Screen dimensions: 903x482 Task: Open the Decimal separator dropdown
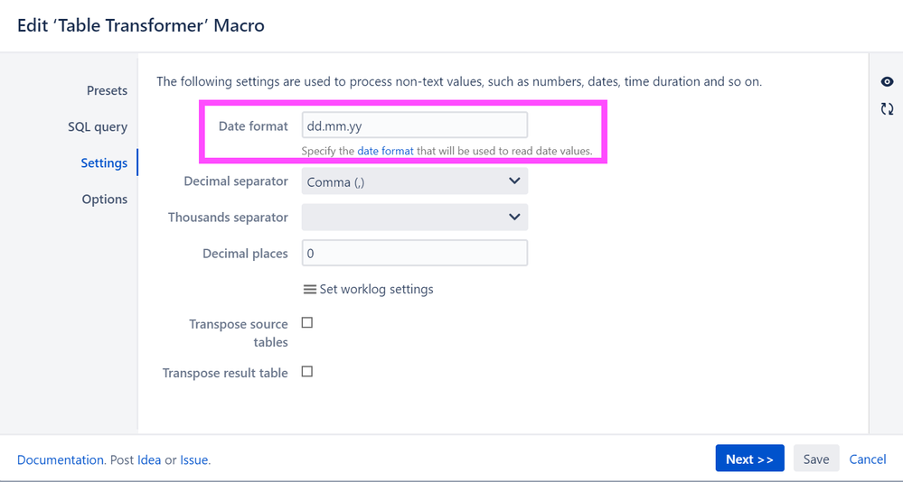tap(415, 181)
